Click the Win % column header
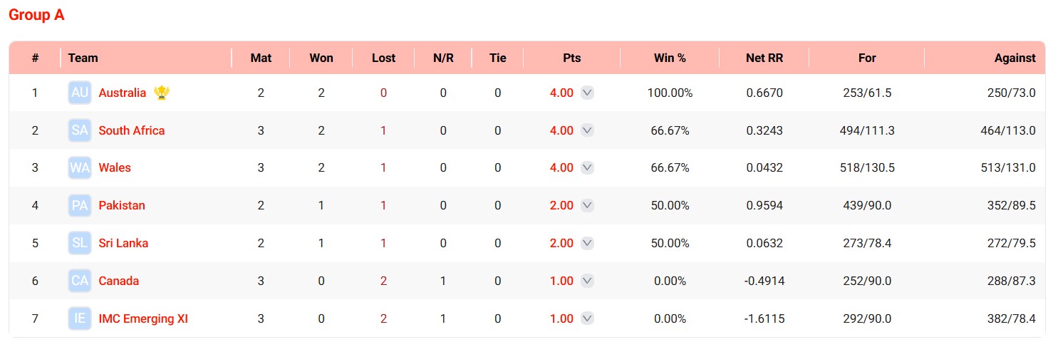The width and height of the screenshot is (1048, 342). point(670,58)
